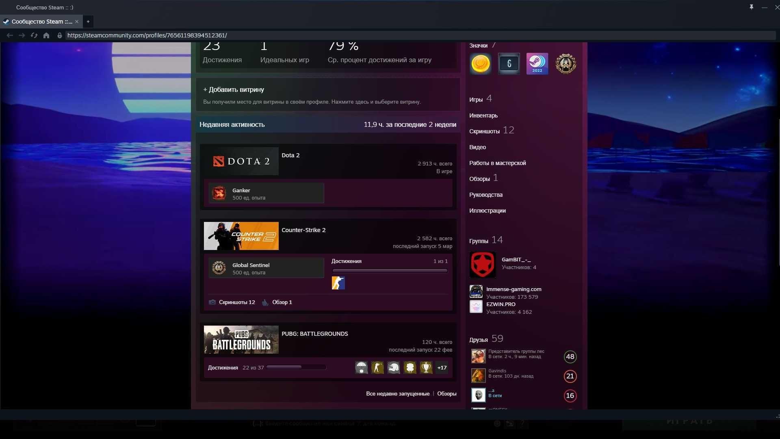Open the Иллюстрации link

coord(487,211)
